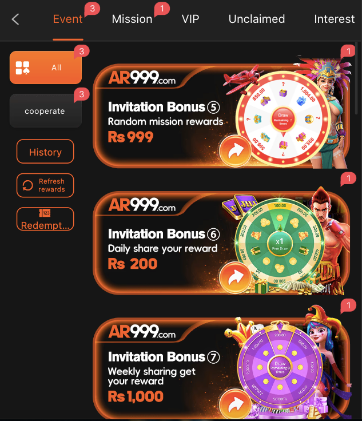Screen dimensions: 362x421
Task: Click the vertical scrollbar on right edge
Action: (x=356, y=78)
